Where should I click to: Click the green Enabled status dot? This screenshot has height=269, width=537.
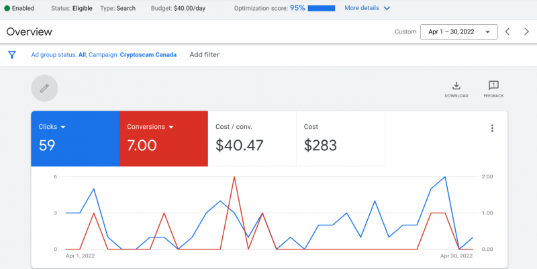7,8
